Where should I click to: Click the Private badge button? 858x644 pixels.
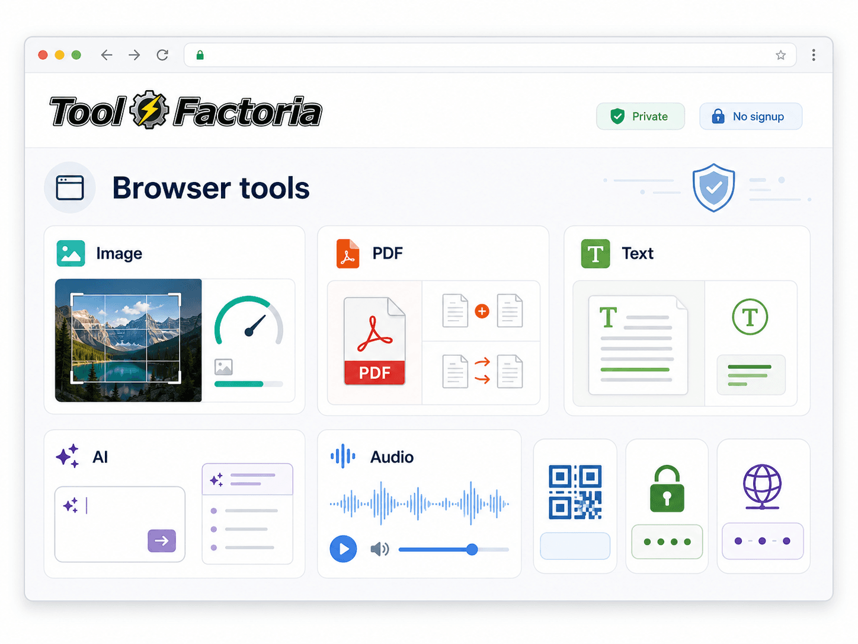pyautogui.click(x=641, y=116)
